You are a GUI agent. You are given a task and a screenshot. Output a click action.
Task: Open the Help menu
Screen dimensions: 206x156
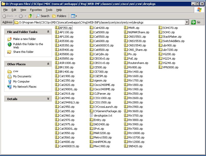pos(59,10)
